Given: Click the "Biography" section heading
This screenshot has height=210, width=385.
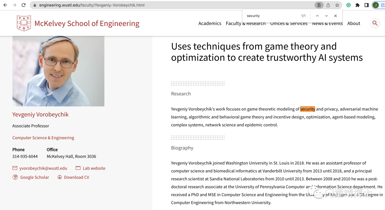Looking at the screenshot, I should click(x=182, y=148).
